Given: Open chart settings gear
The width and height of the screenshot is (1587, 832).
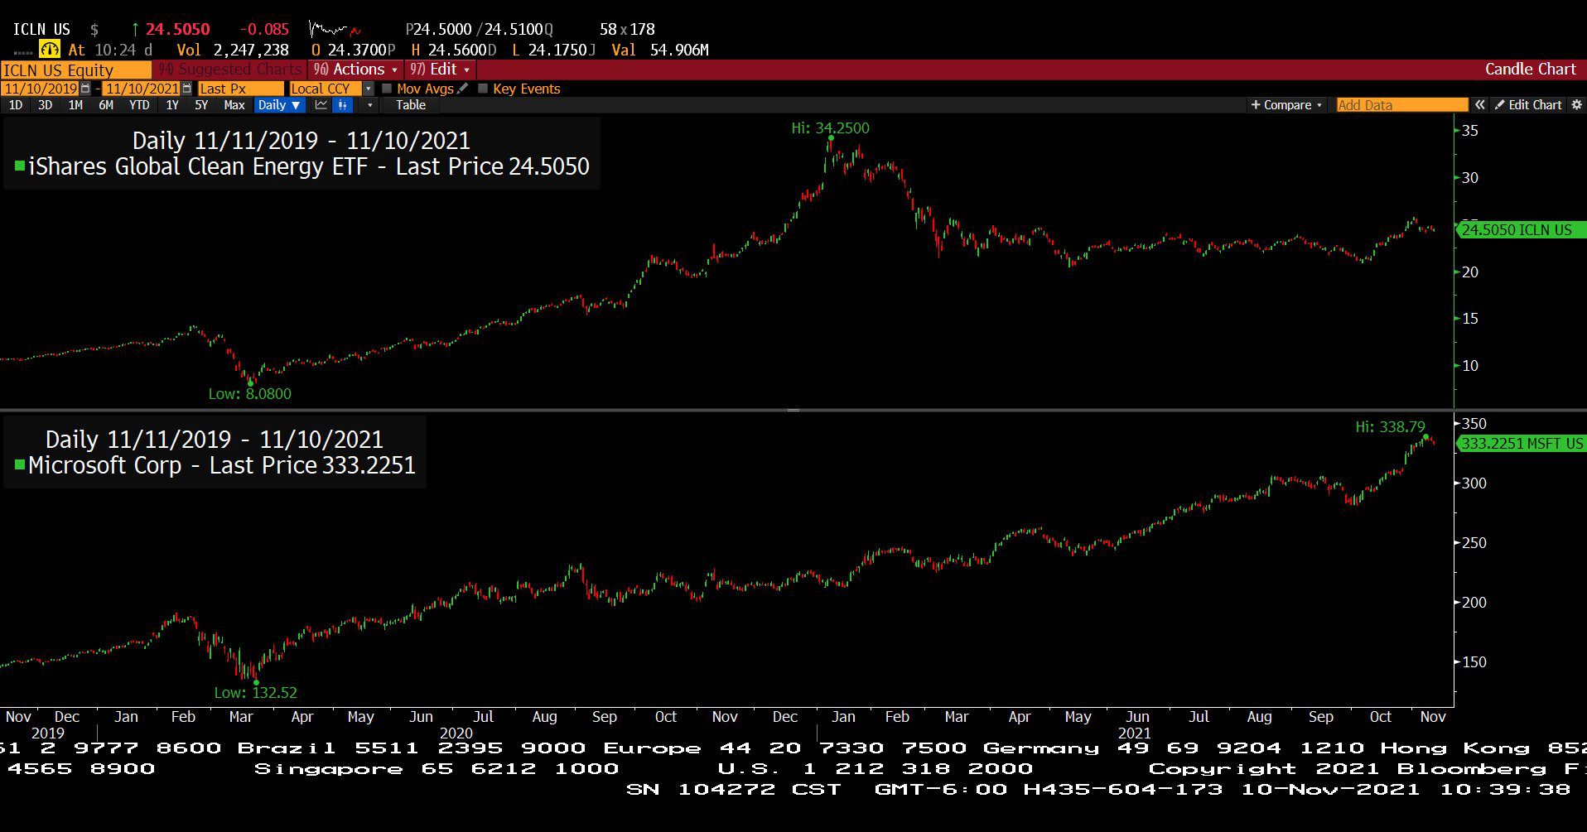Looking at the screenshot, I should [1576, 105].
